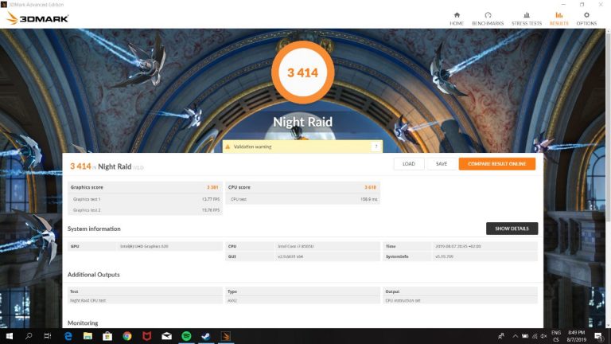The height and width of the screenshot is (344, 611).
Task: Click Compare Result Online button
Action: (x=496, y=164)
